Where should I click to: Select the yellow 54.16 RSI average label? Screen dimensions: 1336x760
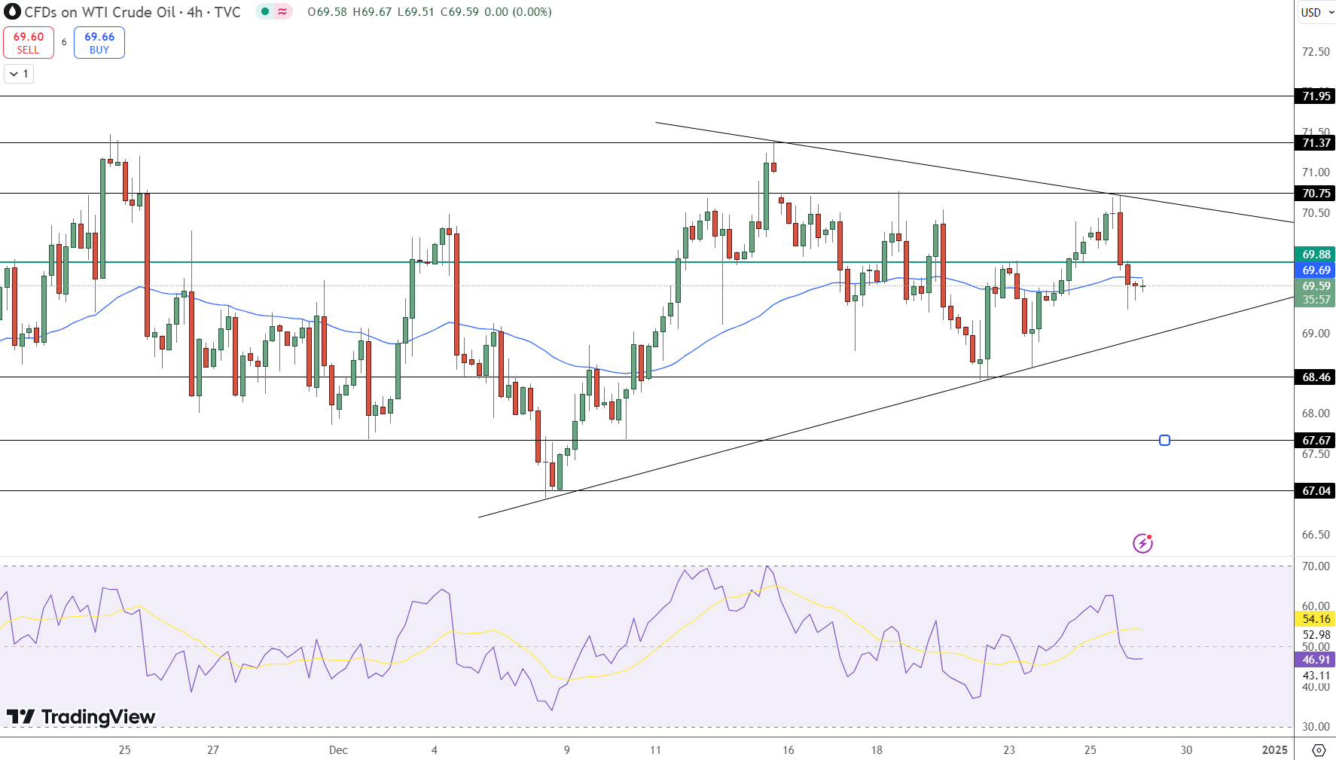(x=1316, y=619)
